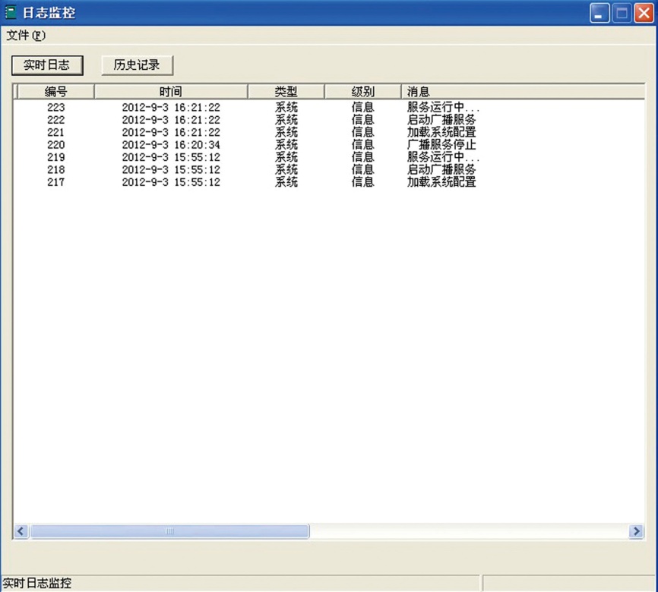Click the 级别 column header
Image resolution: width=658 pixels, height=592 pixels.
pos(362,91)
